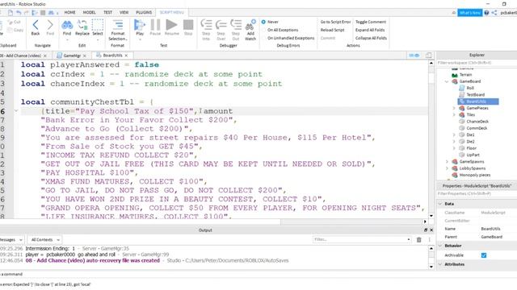Click the script editor split view icon
Image resolution: width=517 pixels, height=290 pixels.
click(x=429, y=56)
